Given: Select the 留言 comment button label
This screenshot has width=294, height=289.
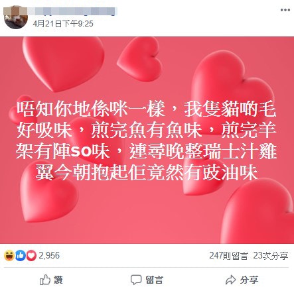Looking at the screenshot, I should (154, 280).
